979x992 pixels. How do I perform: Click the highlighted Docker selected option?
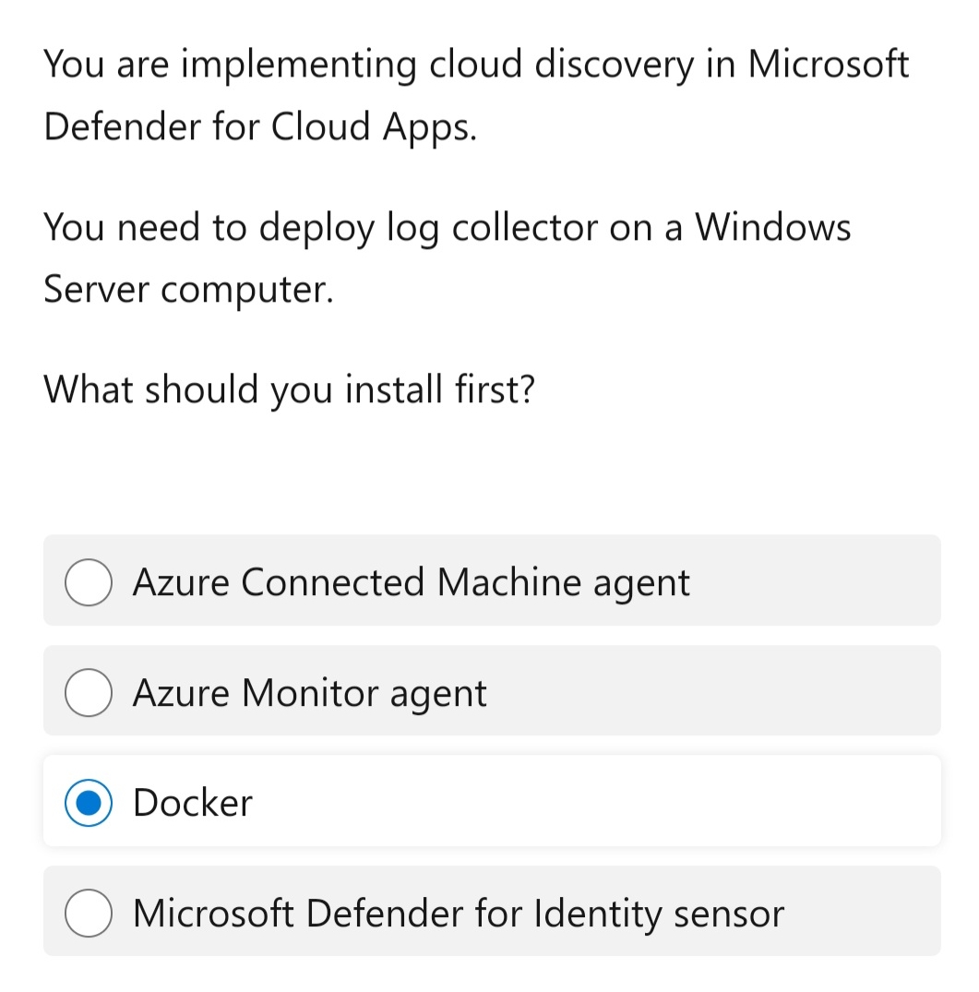[489, 802]
